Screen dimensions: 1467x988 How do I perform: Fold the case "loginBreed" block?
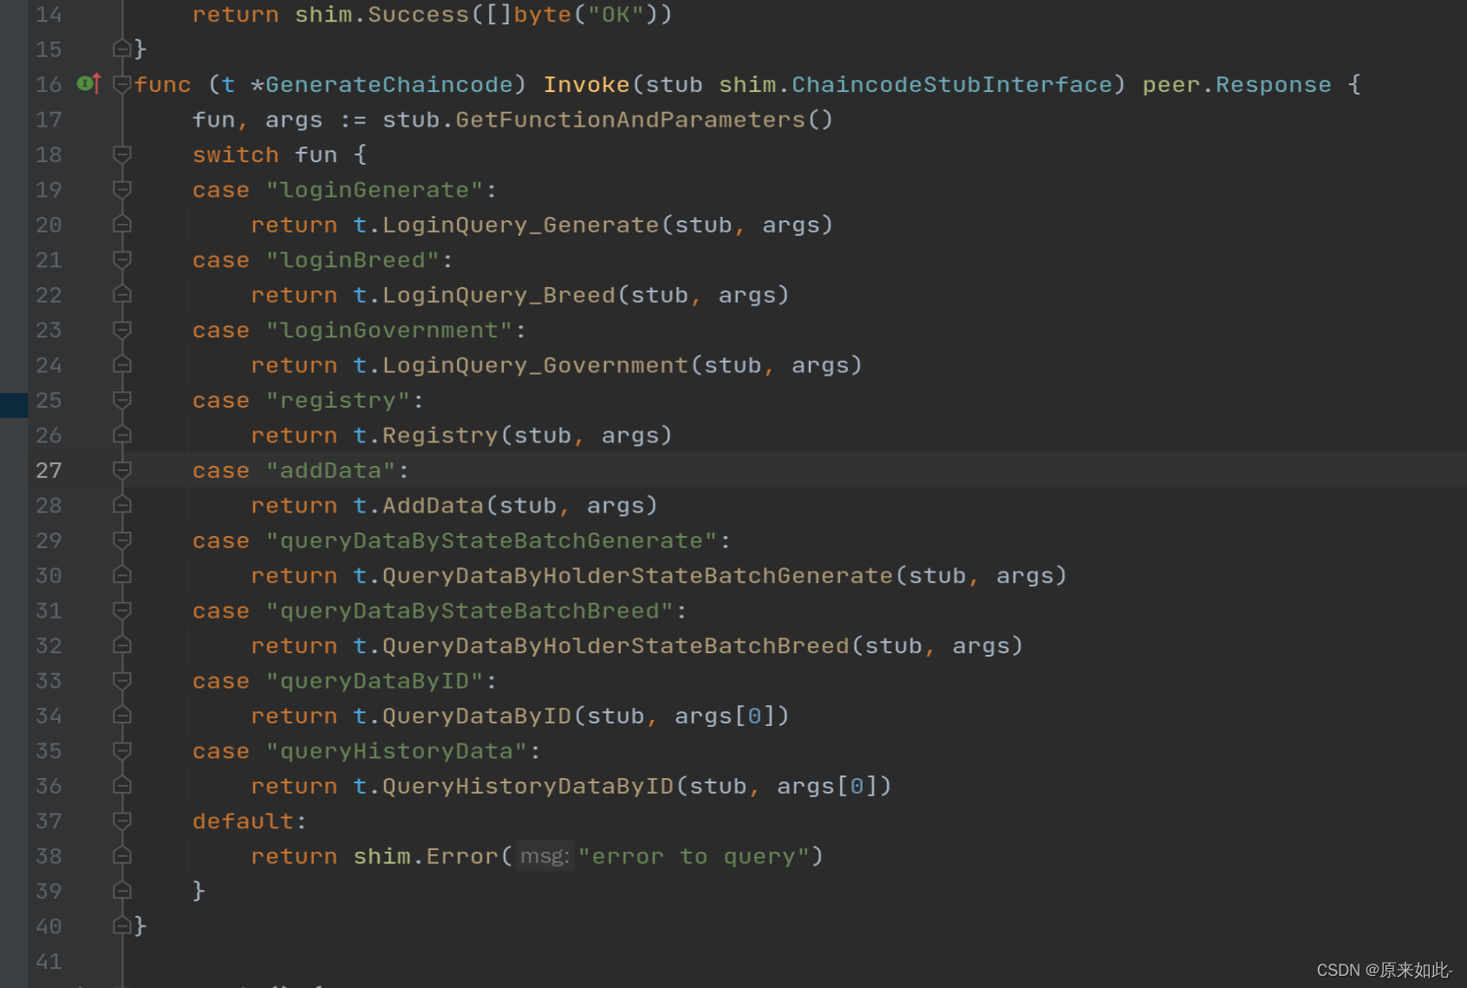coord(122,260)
